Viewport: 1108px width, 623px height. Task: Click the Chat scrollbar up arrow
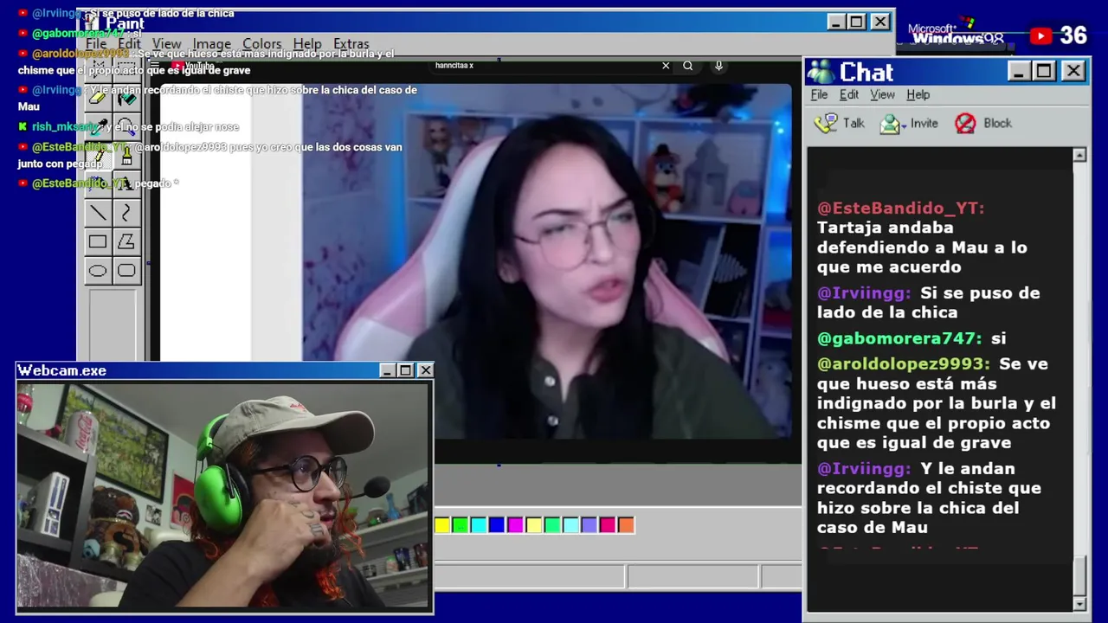click(x=1079, y=155)
